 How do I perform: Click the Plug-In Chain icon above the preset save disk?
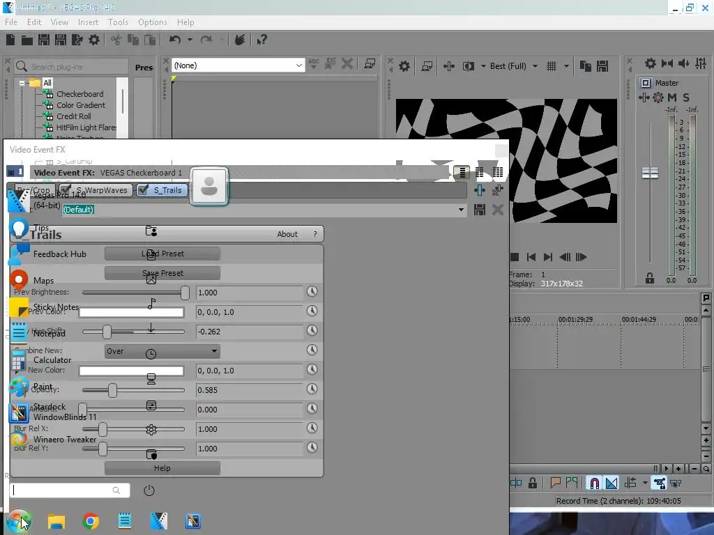tap(480, 190)
